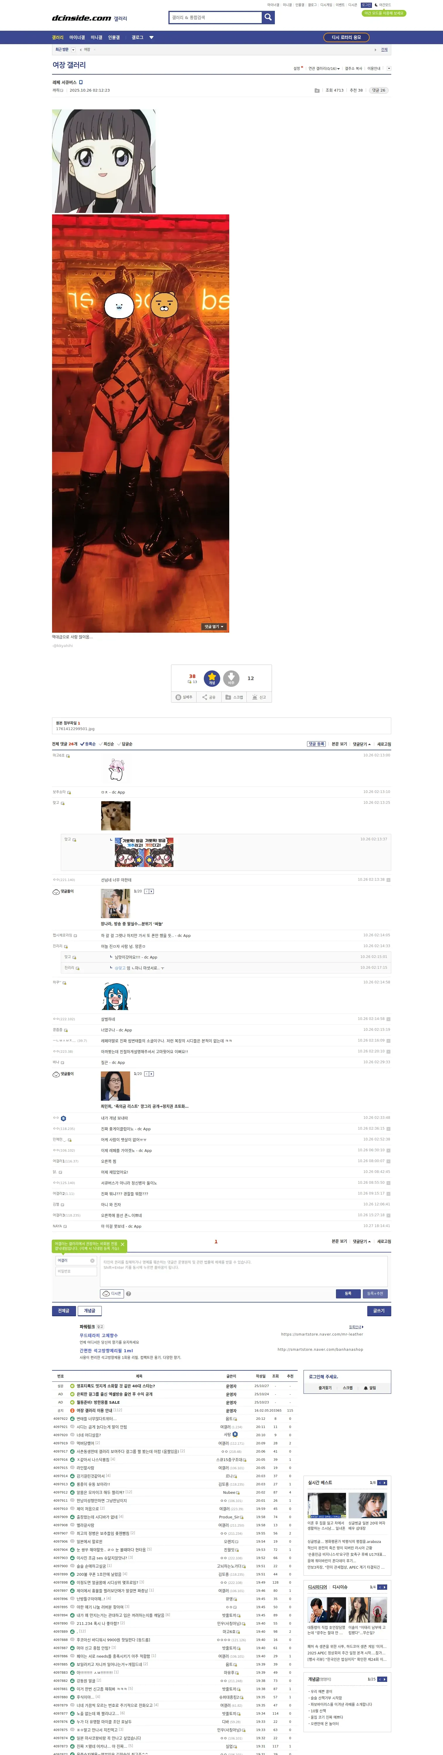Viewport: 443px width, 1755px height.
Task: Clear the nickname field X icon
Action: click(92, 1260)
